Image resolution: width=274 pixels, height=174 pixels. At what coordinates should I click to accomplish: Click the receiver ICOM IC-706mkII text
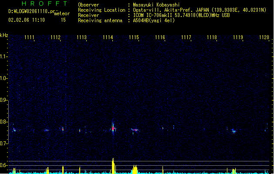[153, 15]
